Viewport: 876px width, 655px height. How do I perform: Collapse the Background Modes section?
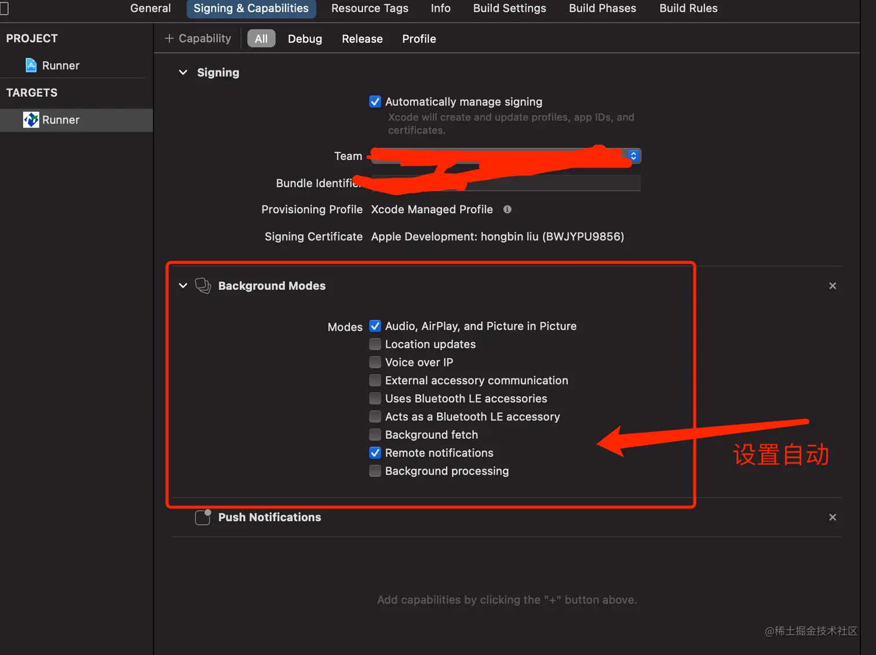pos(183,286)
